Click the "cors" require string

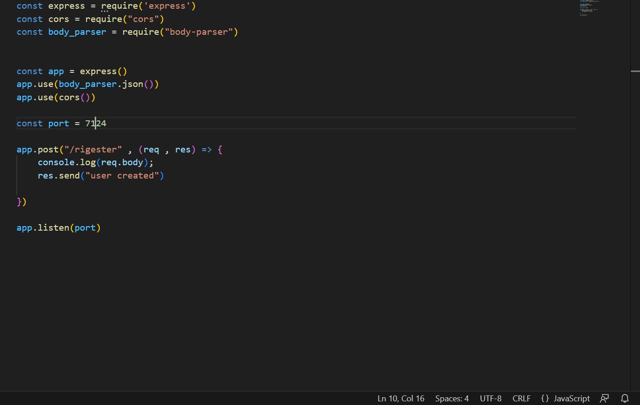tap(143, 19)
